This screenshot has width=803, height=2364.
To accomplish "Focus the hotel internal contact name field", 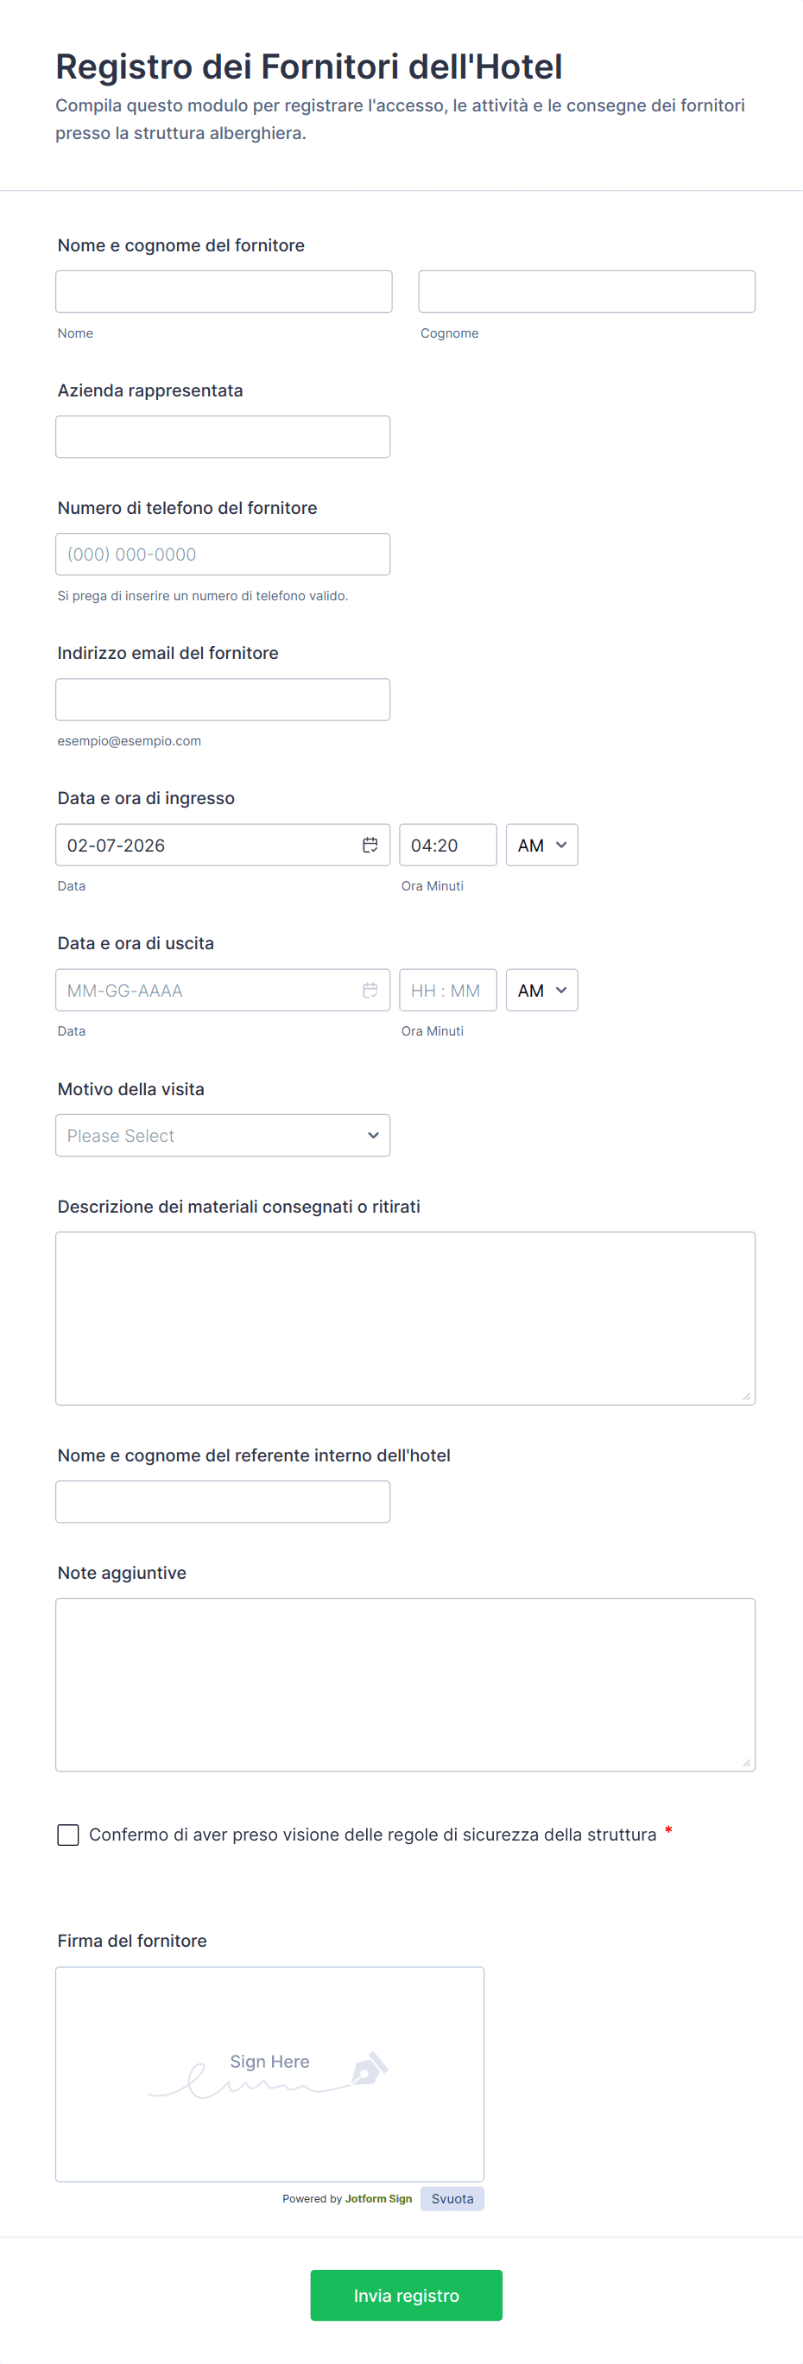I will point(222,1501).
